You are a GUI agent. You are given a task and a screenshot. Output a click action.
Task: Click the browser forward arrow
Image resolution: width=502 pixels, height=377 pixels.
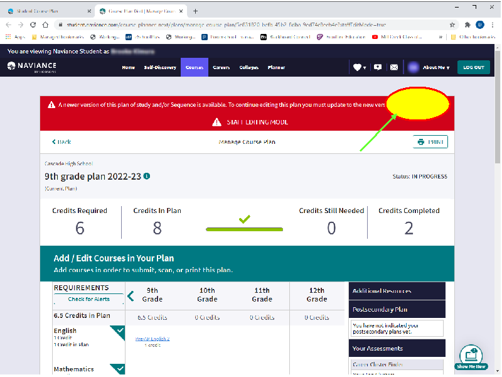[21, 25]
